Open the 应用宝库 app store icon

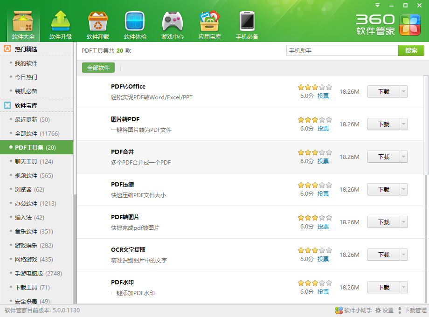(210, 25)
